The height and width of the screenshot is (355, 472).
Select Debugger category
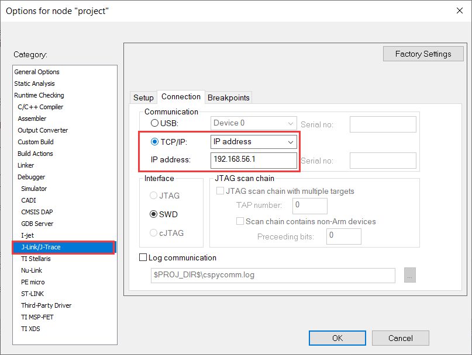(x=32, y=177)
